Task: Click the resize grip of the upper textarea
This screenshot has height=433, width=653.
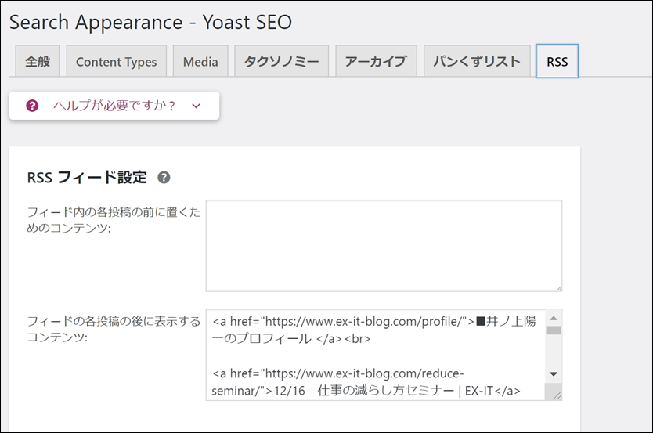Action: [x=558, y=287]
